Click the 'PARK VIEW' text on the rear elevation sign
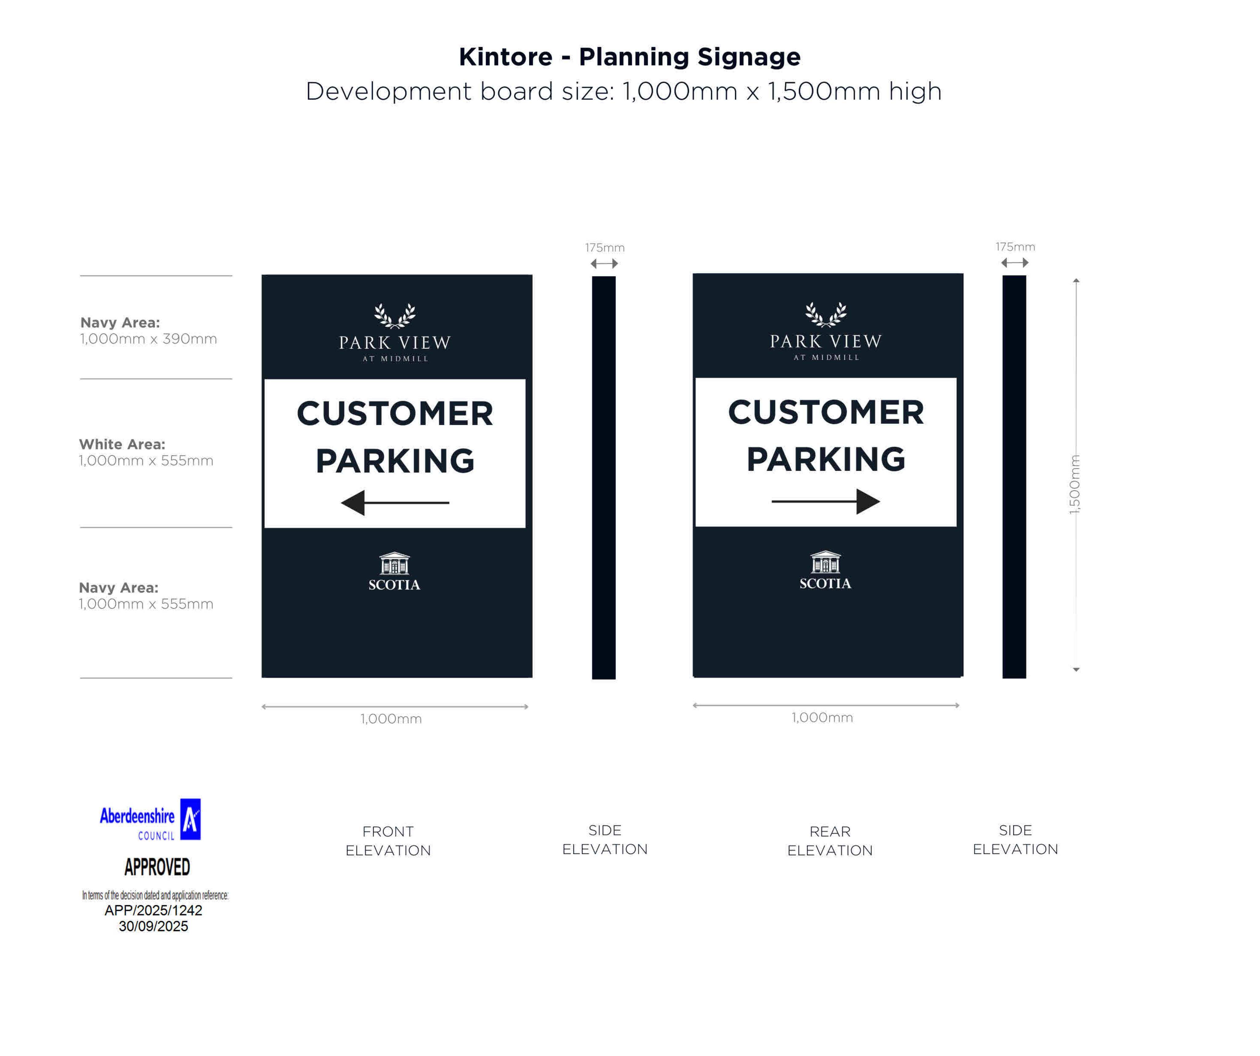The width and height of the screenshot is (1260, 1056). pyautogui.click(x=826, y=341)
